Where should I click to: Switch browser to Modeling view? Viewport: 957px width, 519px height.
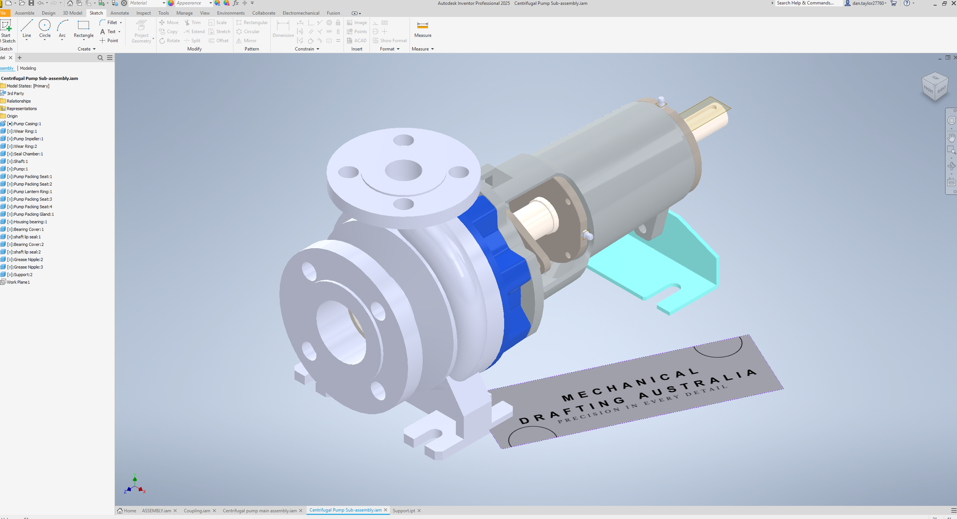tap(28, 68)
